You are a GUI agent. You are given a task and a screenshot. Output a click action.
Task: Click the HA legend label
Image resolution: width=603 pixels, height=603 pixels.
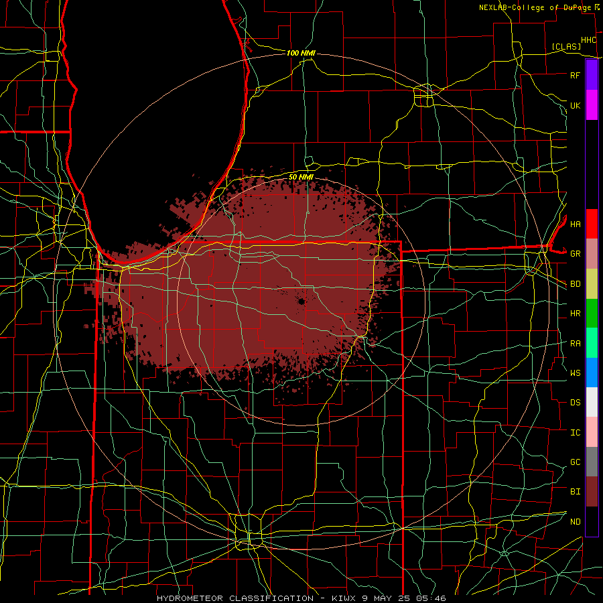(575, 224)
